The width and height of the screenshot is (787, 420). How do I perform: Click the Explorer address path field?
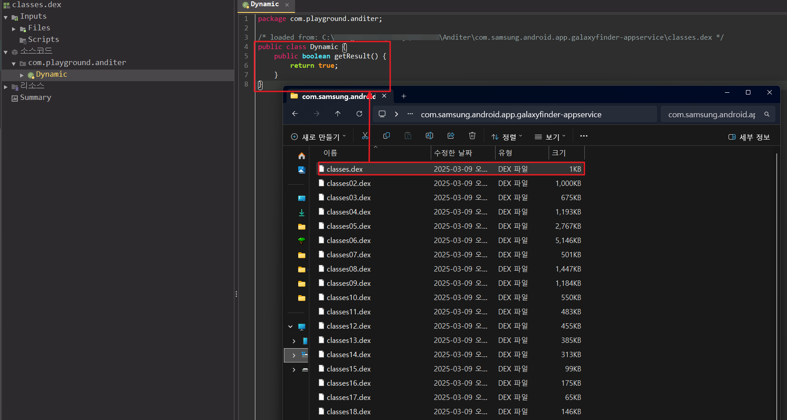click(x=515, y=114)
